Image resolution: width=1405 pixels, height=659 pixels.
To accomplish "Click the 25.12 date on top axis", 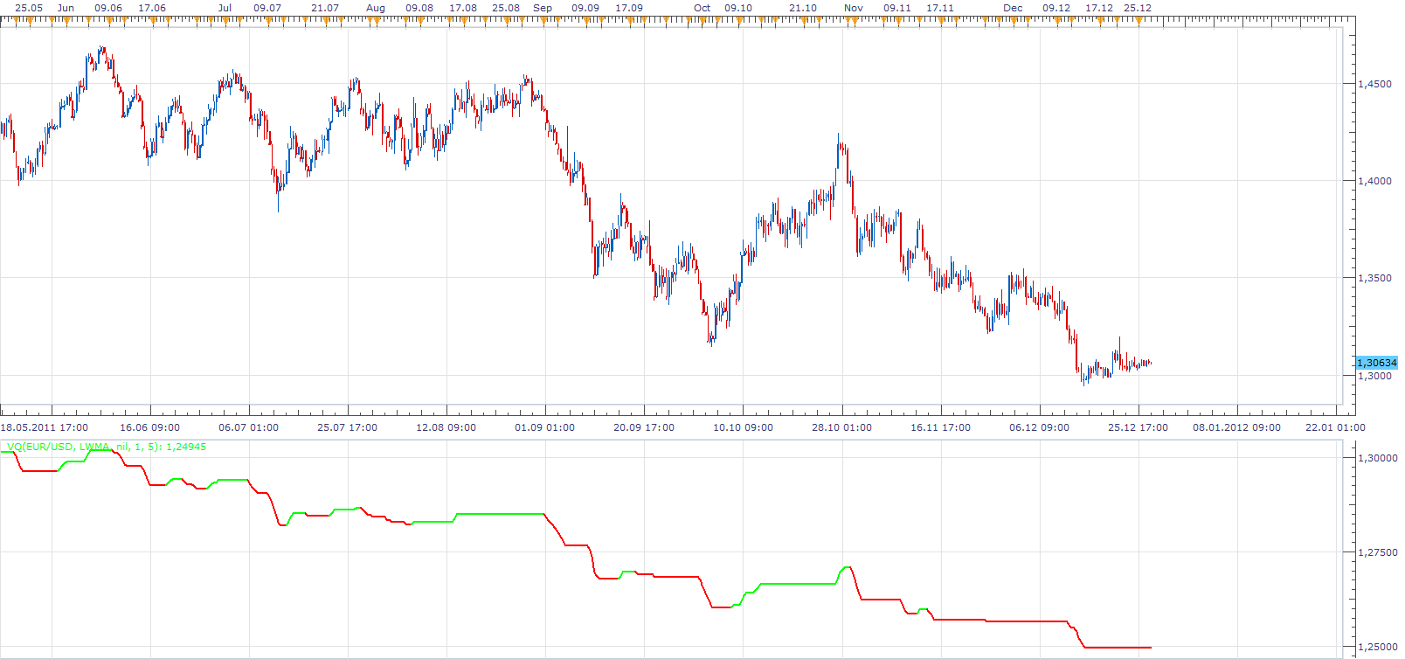I will (x=1138, y=8).
